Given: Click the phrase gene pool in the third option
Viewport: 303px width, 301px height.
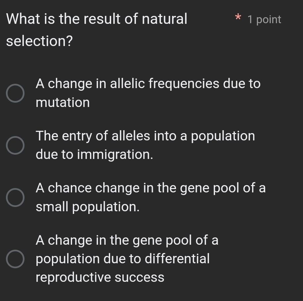Looking at the screenshot, I should (211, 188).
